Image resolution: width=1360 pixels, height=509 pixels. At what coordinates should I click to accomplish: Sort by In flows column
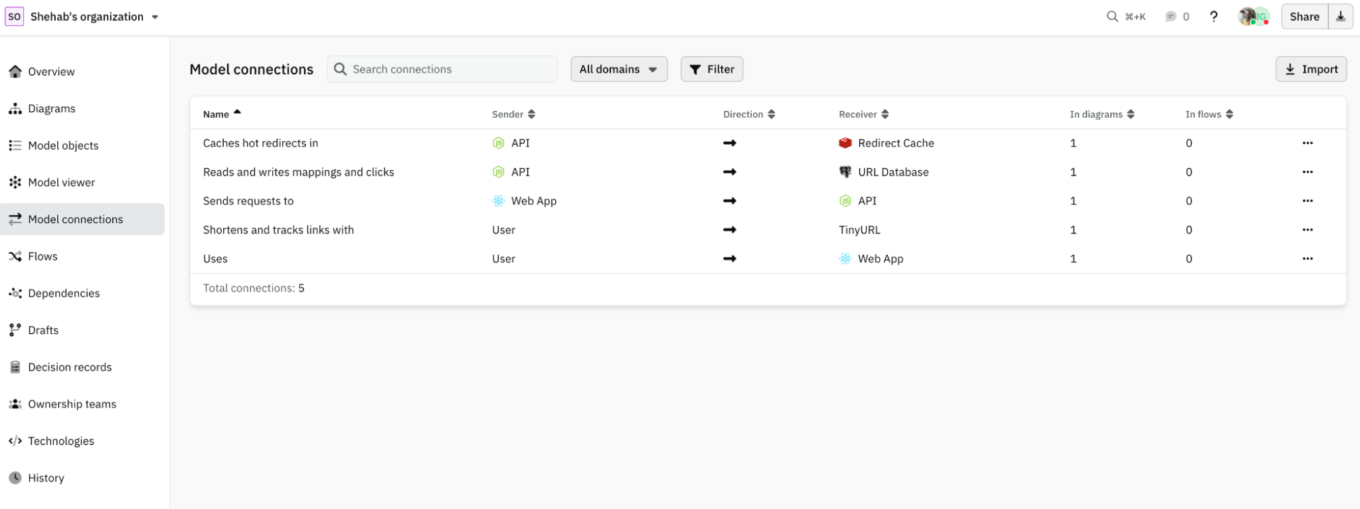[x=1210, y=114]
